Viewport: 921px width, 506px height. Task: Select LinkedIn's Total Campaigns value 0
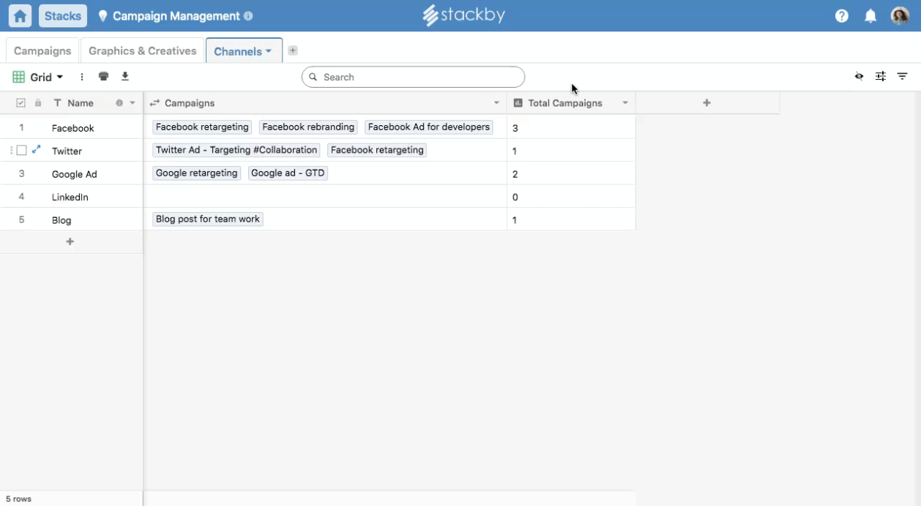[x=571, y=197]
